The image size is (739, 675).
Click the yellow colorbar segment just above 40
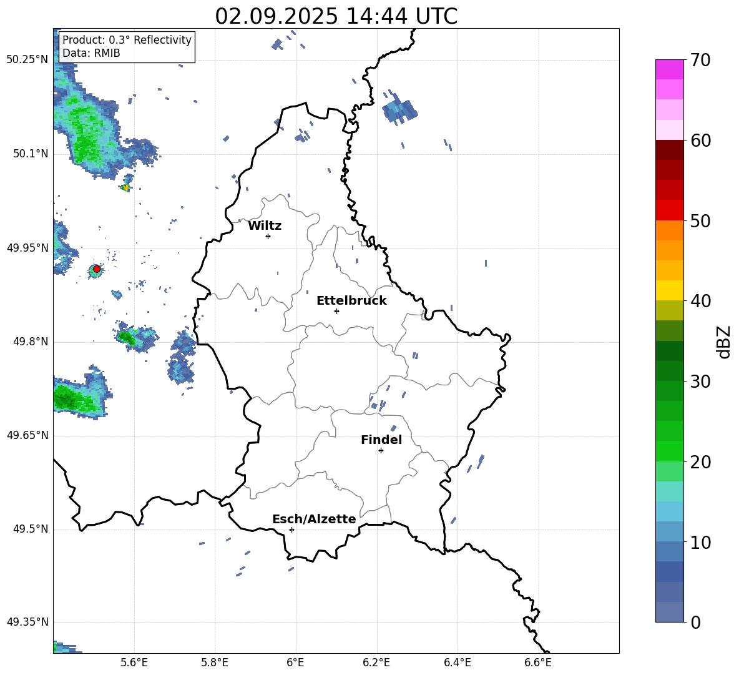click(669, 290)
